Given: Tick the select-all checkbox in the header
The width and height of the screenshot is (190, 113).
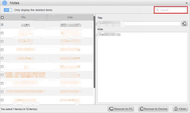Looking at the screenshot, I should pos(2,17).
